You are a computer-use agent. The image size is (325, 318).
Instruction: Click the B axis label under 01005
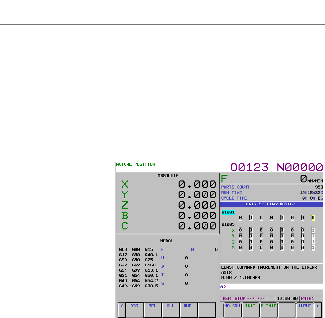click(233, 248)
